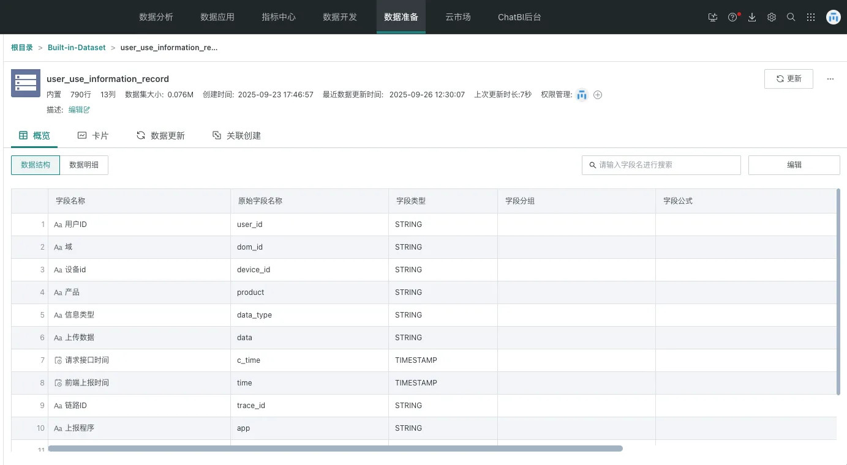847x465 pixels.
Task: Open the more options ellipsis menu
Action: (x=830, y=79)
